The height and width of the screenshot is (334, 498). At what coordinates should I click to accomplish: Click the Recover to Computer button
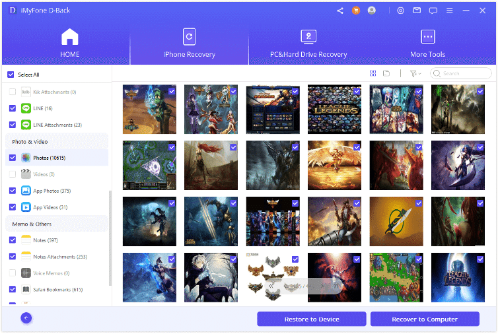click(x=425, y=319)
